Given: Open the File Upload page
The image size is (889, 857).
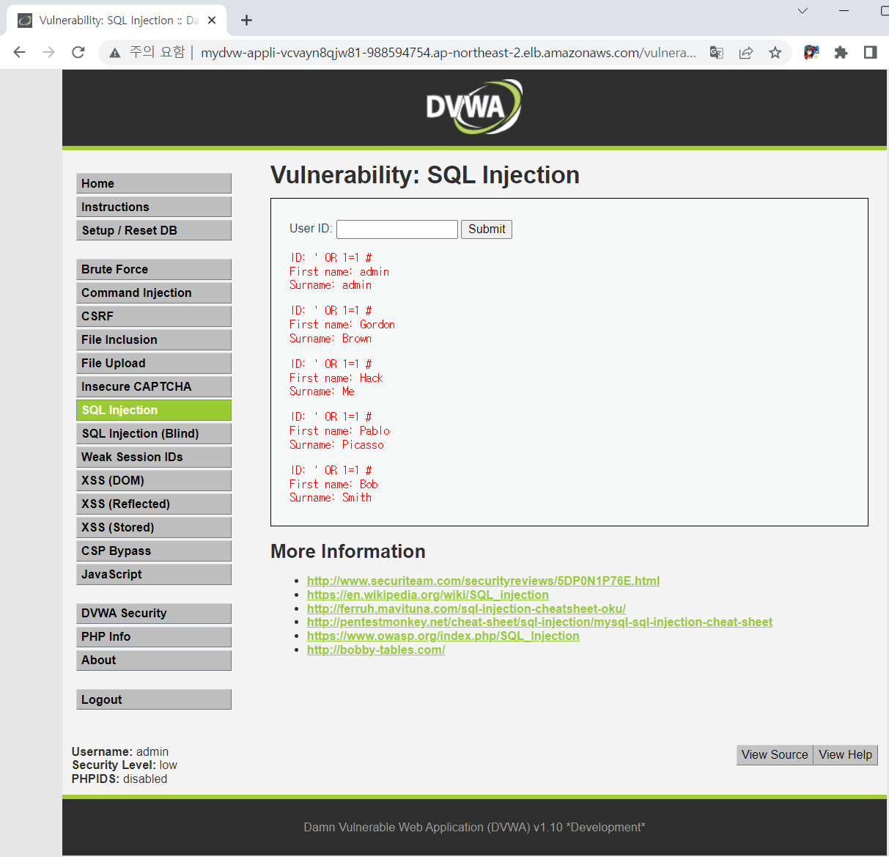Looking at the screenshot, I should [154, 363].
